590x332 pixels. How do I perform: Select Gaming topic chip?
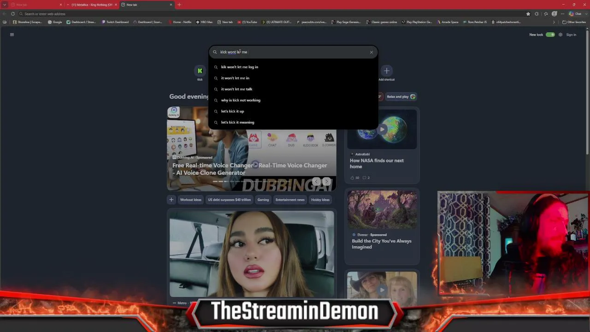pyautogui.click(x=263, y=200)
